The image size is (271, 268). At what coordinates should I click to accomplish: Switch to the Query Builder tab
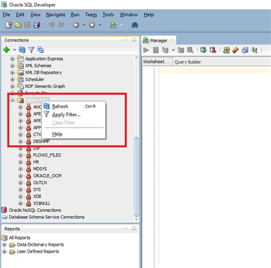[188, 62]
